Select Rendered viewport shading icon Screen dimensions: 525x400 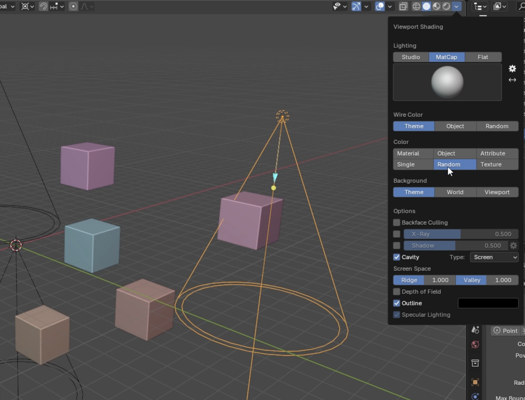point(446,6)
